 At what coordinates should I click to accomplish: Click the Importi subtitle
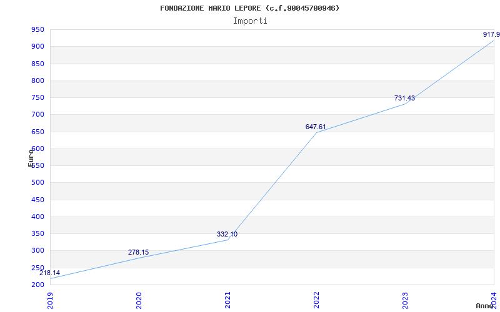point(250,21)
